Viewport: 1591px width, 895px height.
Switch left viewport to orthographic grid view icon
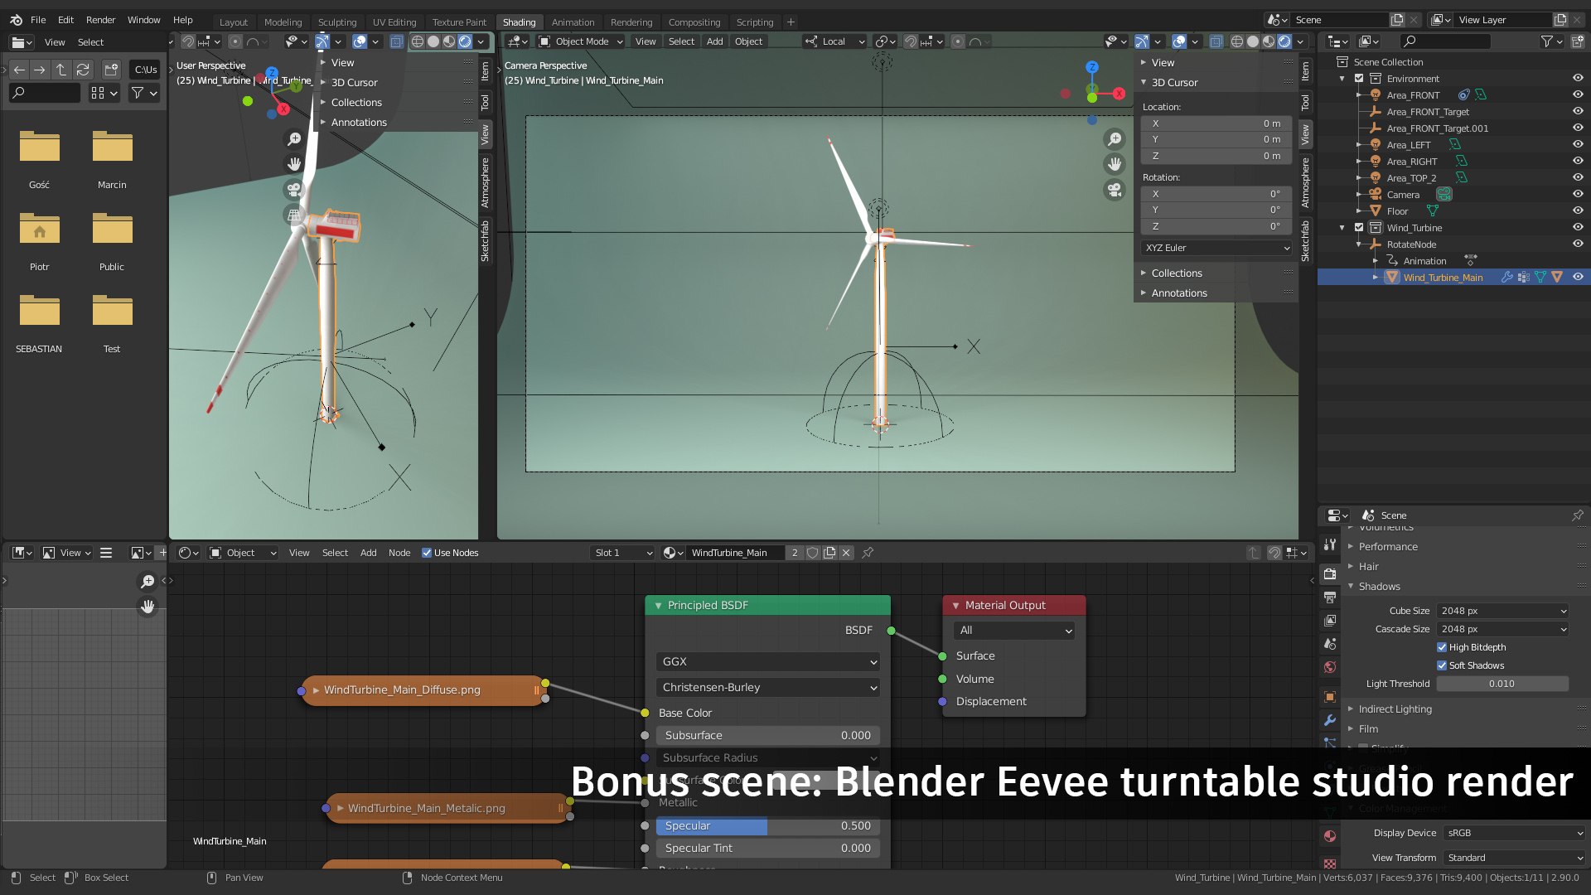293,215
